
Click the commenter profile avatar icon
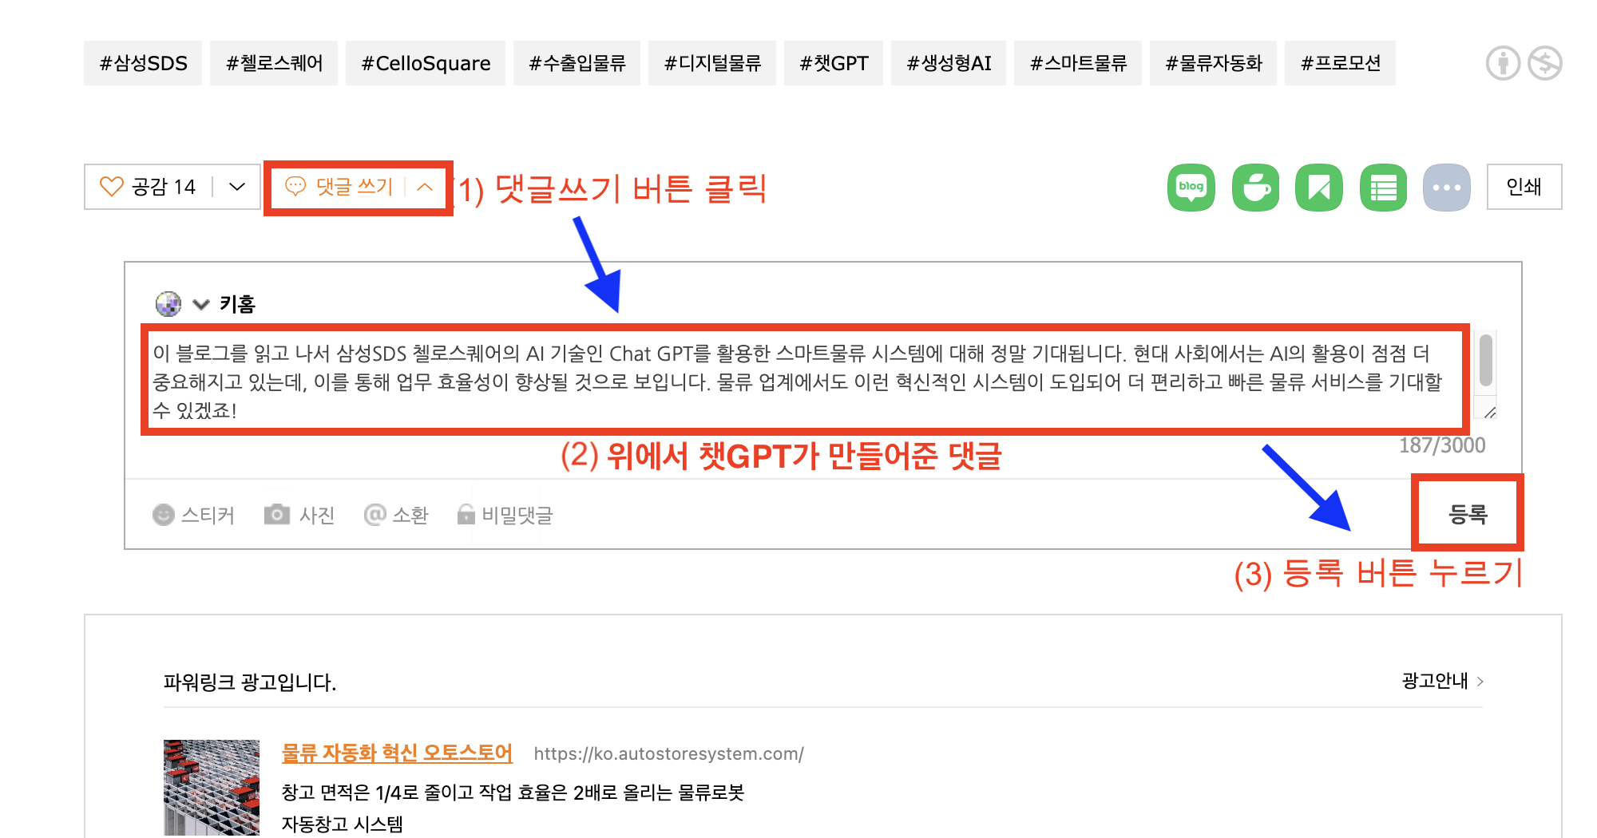[168, 304]
